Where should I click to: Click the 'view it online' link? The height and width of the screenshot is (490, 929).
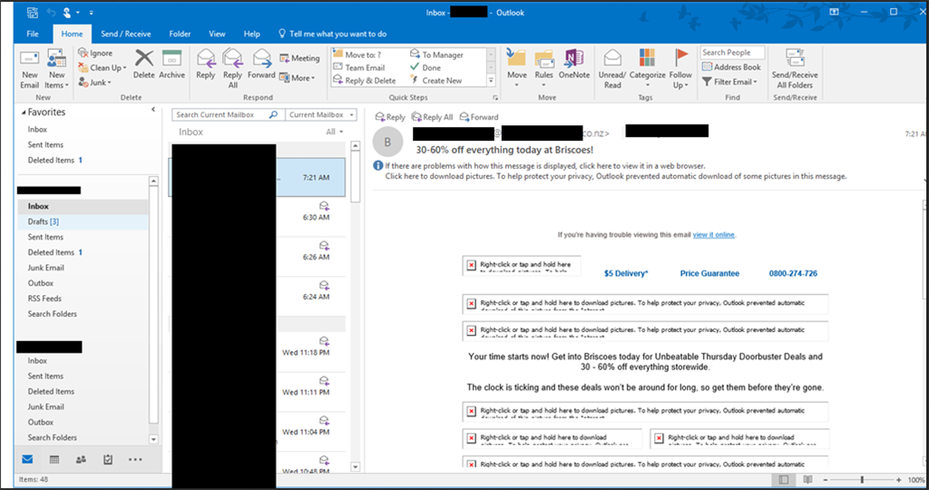[713, 235]
